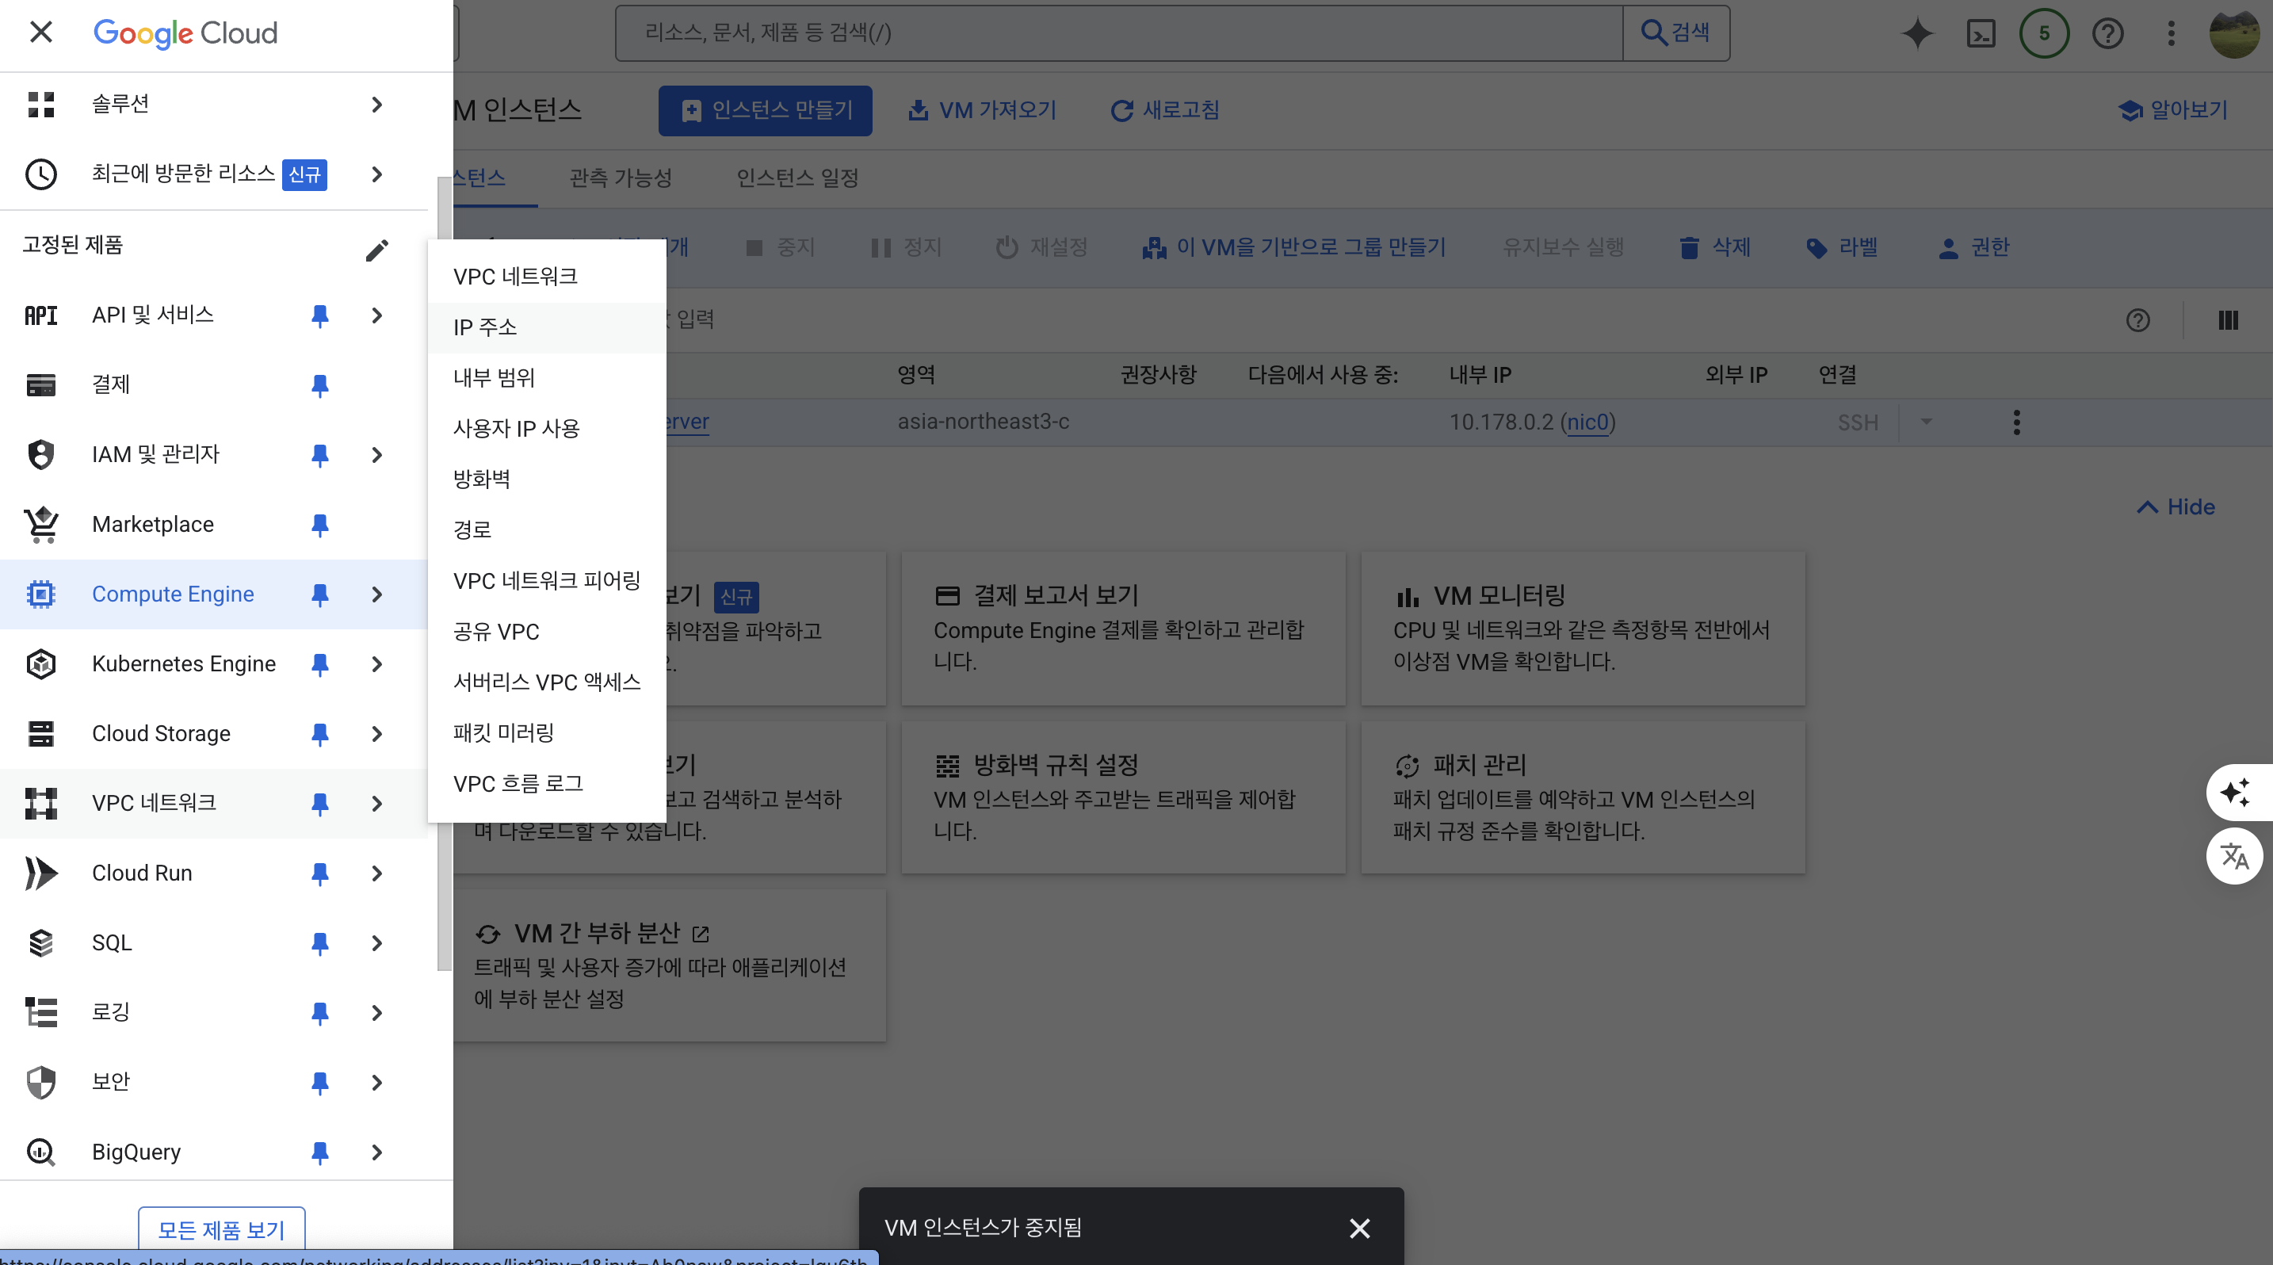Viewport: 2273px width, 1265px height.
Task: Unpin Marketplace from pinned products
Action: (319, 525)
